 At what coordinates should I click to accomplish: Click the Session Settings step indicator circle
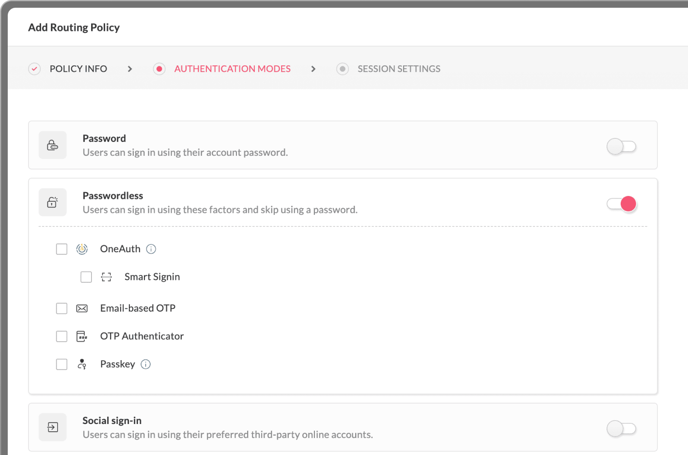coord(343,69)
